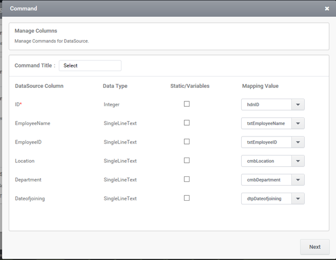Screen dimensions: 336x260
Task: Click the Mapping Value column header
Action: tap(261, 86)
